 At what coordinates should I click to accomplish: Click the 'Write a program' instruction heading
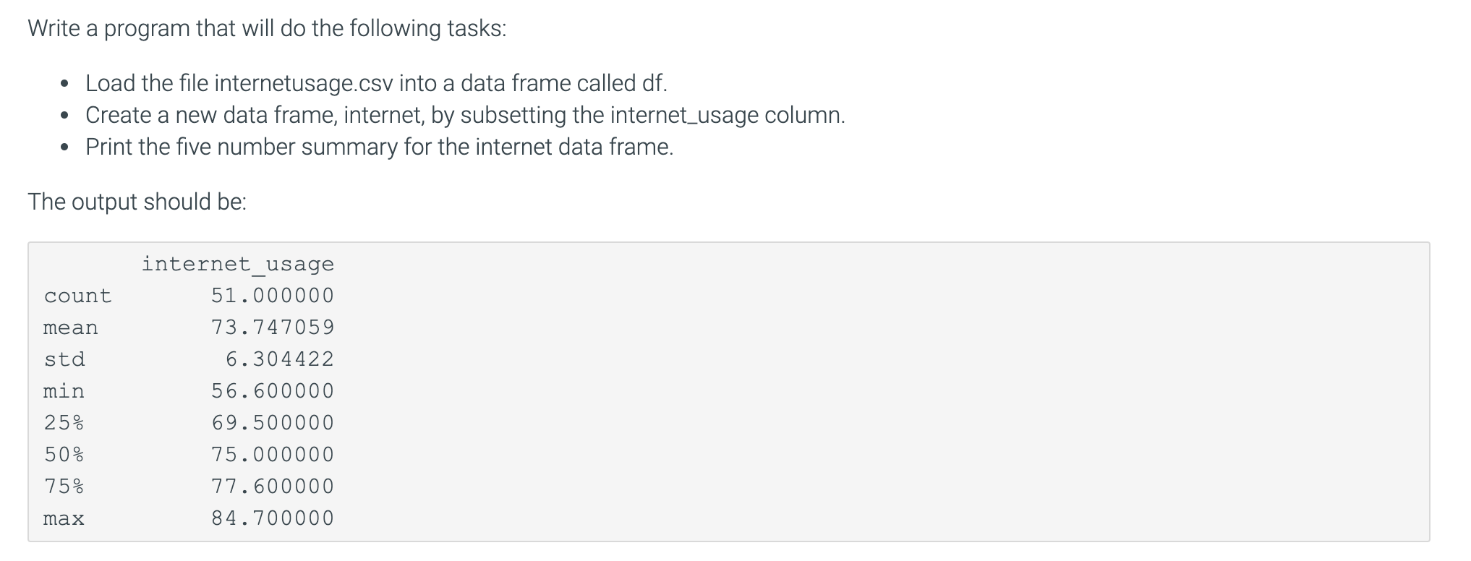(267, 29)
